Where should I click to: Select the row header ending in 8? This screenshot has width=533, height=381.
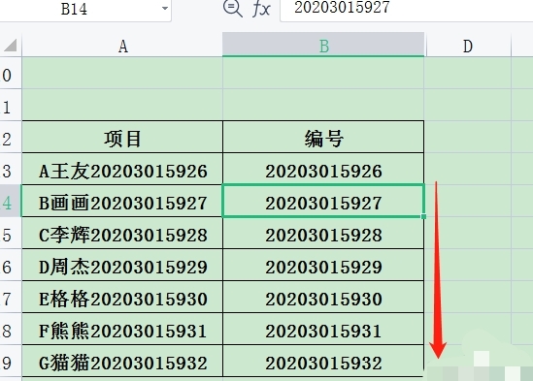pos(11,330)
